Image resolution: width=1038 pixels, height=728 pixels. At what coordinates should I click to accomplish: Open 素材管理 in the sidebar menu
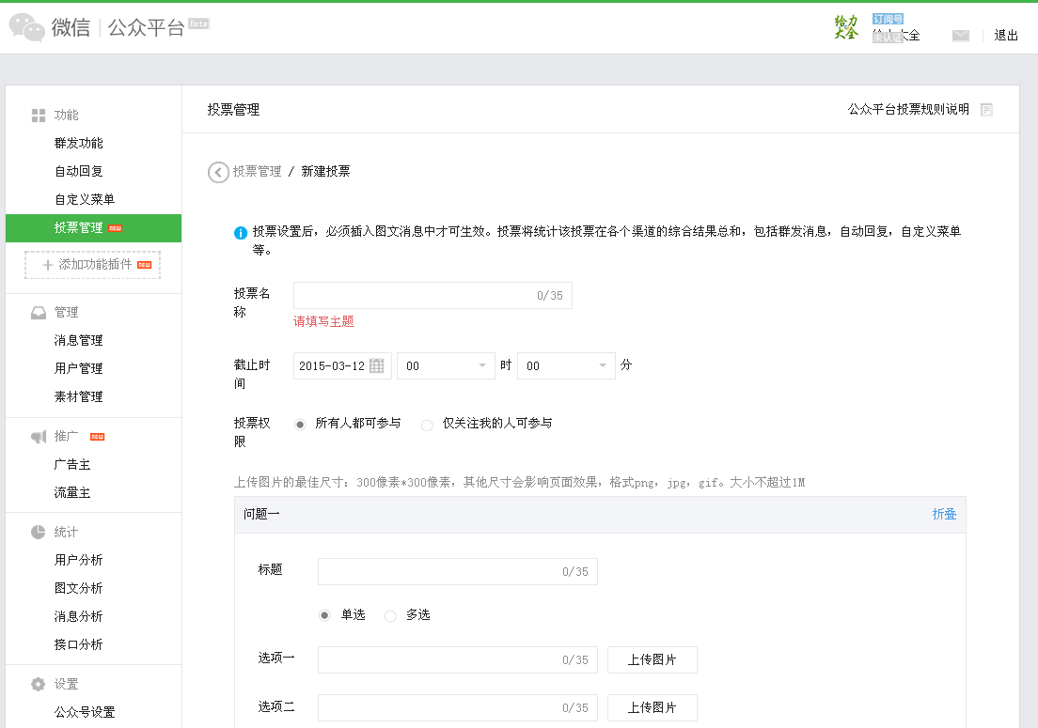pos(79,396)
